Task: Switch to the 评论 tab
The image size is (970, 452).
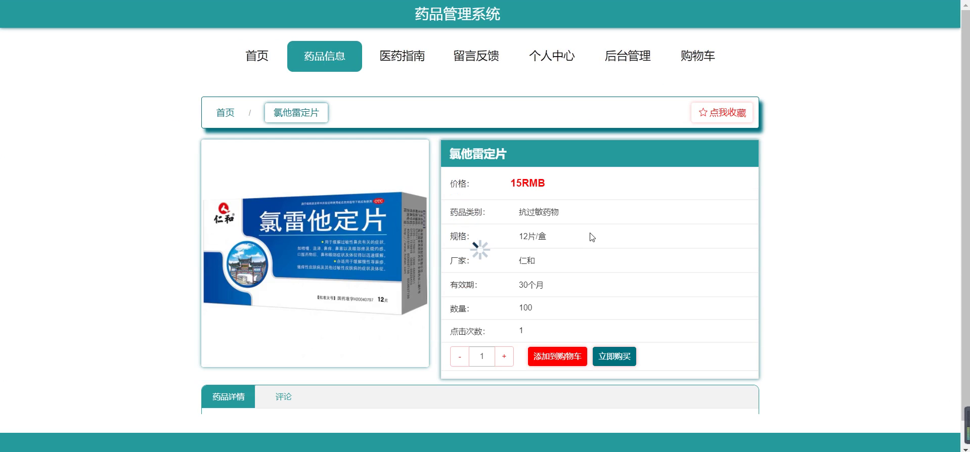Action: [283, 397]
